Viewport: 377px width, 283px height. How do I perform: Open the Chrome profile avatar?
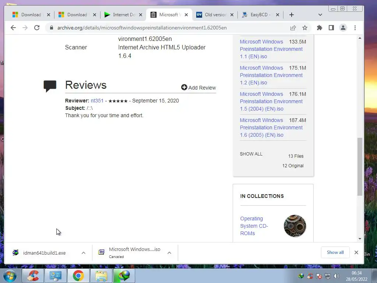(343, 28)
